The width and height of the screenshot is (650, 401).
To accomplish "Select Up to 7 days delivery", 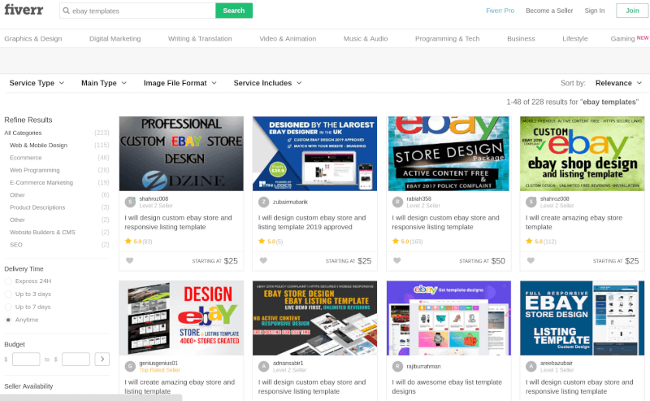I will 8,307.
